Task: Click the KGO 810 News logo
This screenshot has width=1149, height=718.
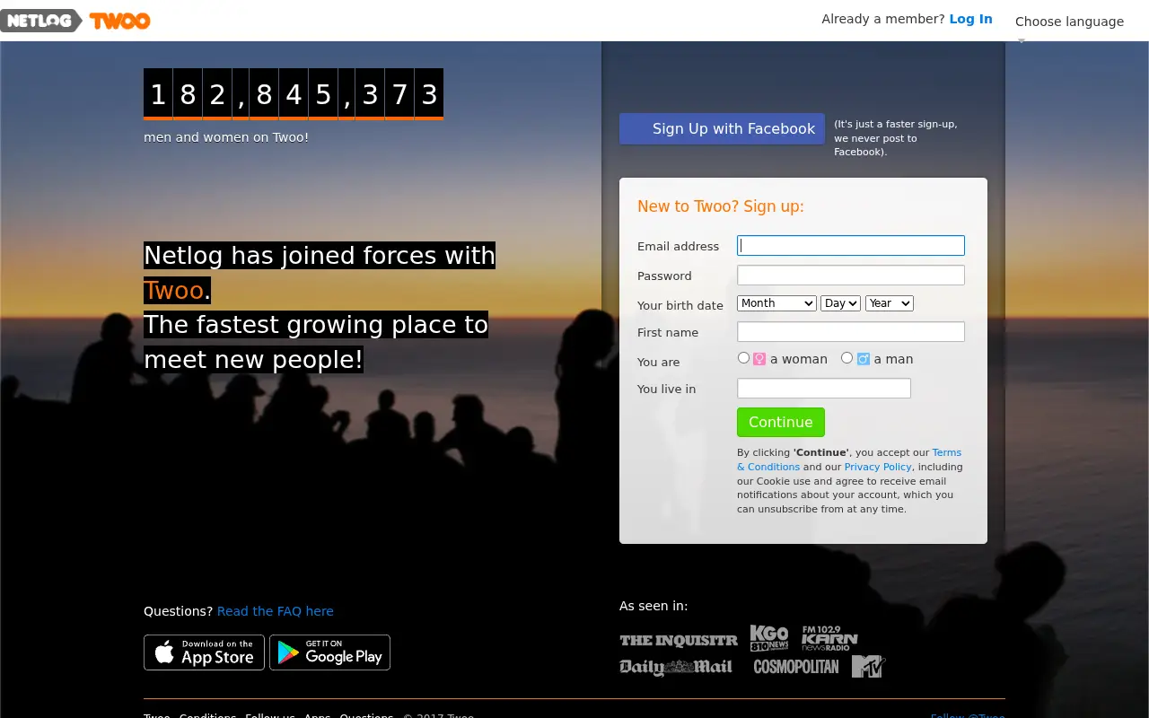Action: [769, 638]
